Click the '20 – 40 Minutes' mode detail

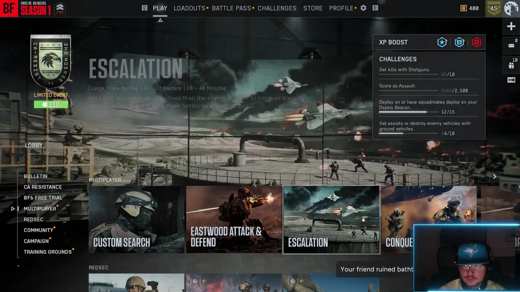[206, 88]
